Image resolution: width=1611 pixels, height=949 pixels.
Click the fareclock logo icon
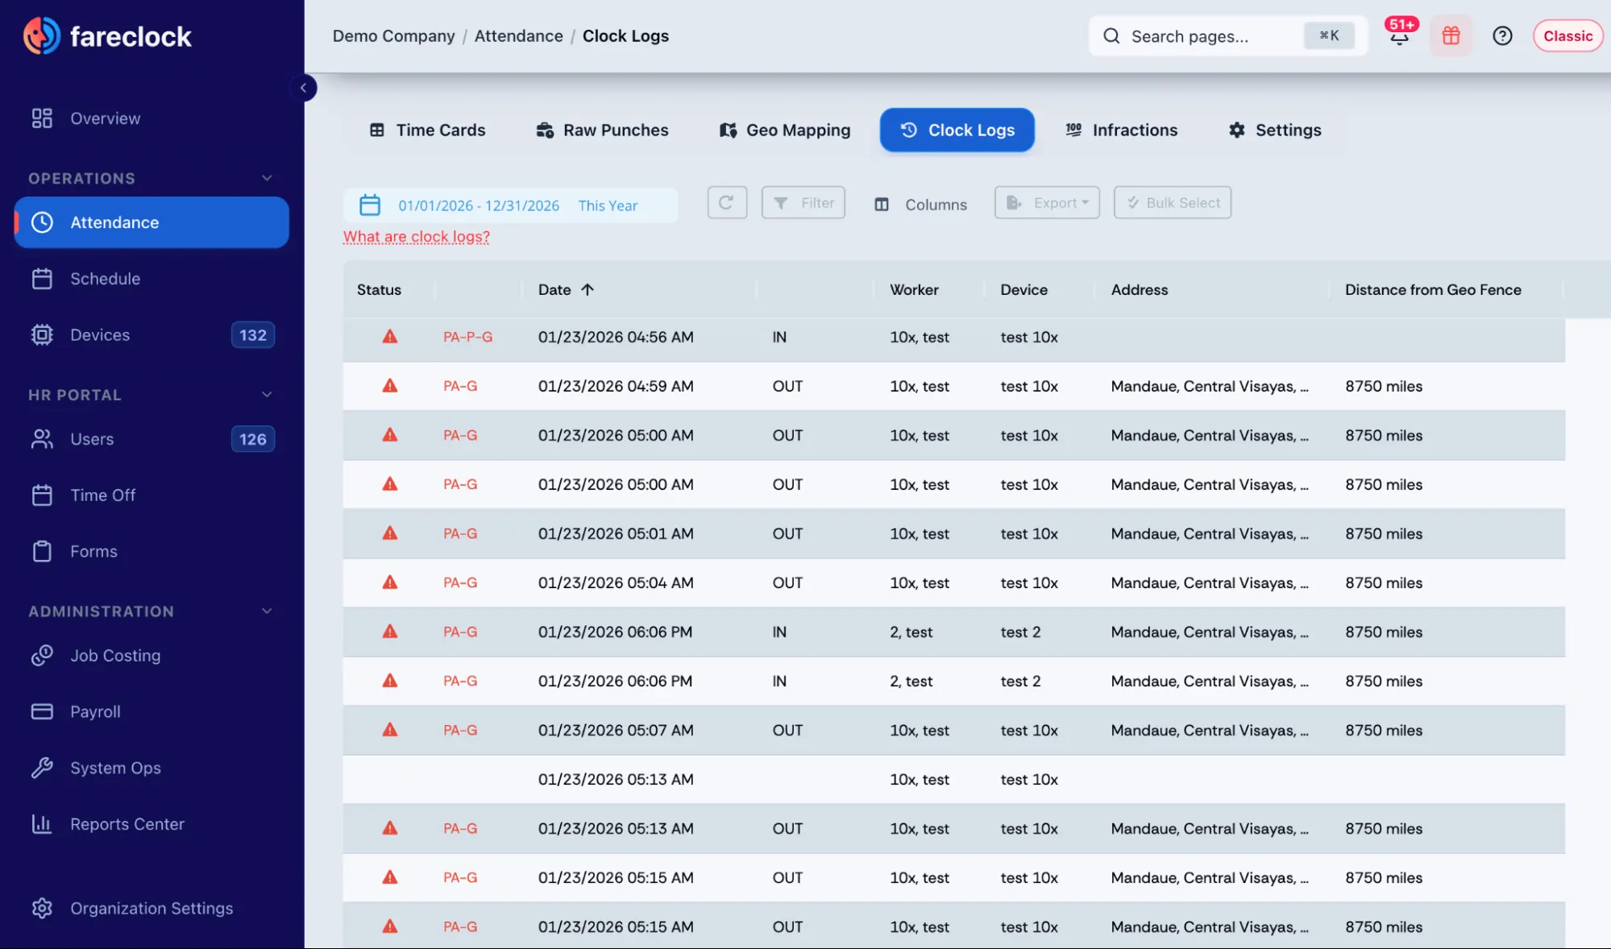coord(41,35)
